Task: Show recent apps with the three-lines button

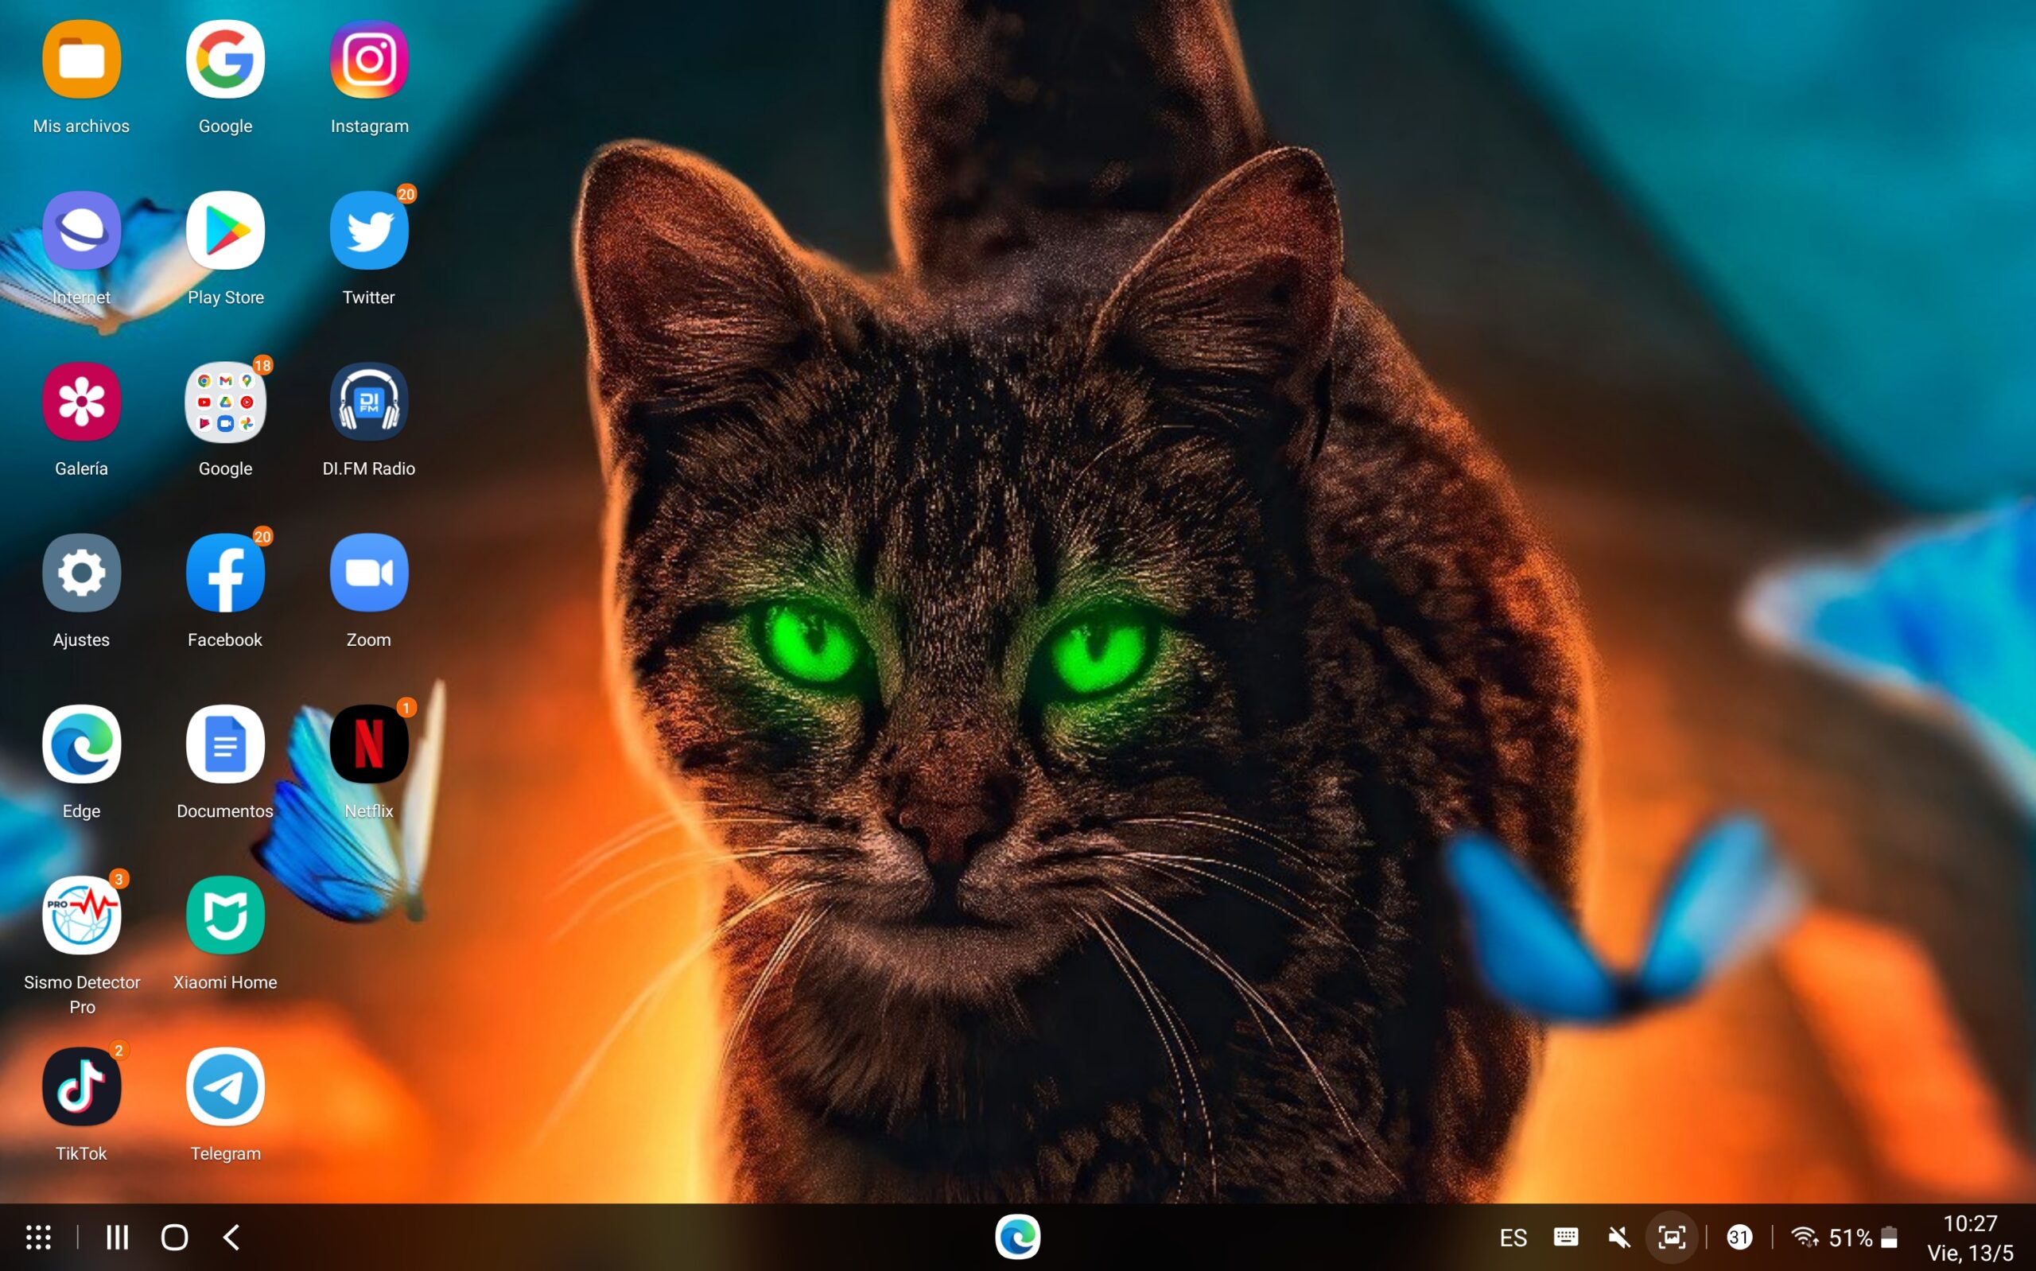Action: (x=117, y=1238)
